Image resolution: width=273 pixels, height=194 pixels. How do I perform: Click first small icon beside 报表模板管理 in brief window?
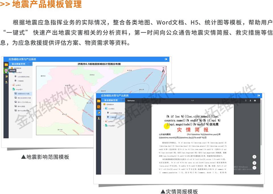(120, 100)
